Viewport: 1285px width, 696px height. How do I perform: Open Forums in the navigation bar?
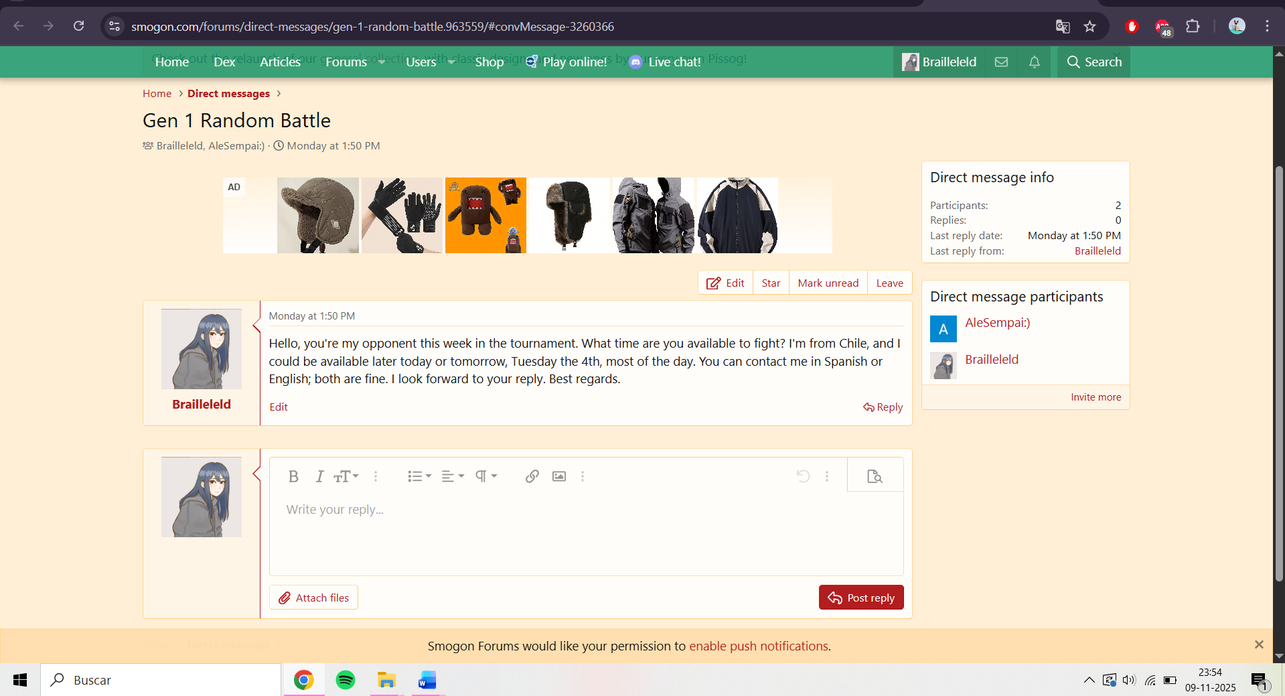coord(346,62)
